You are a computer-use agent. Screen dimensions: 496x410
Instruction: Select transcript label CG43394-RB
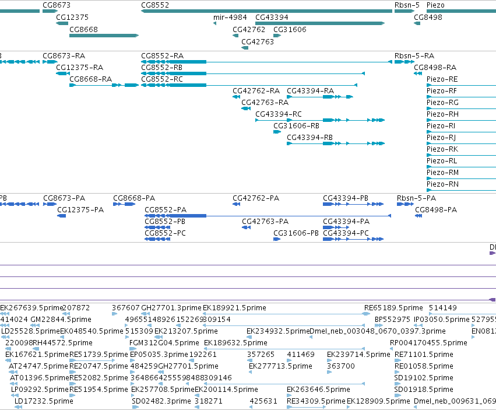tap(309, 138)
